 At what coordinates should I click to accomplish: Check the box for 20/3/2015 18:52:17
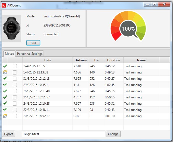pyautogui.click(x=15, y=116)
